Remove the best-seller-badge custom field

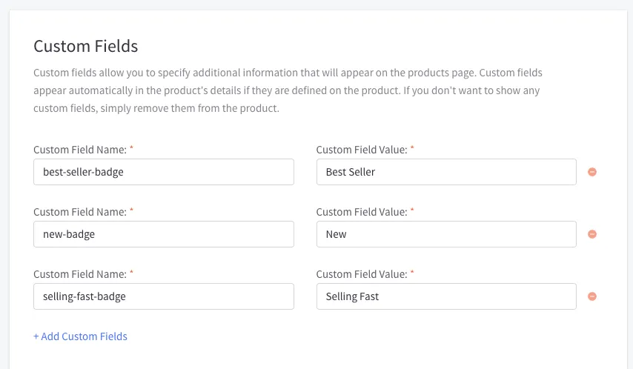pyautogui.click(x=591, y=172)
